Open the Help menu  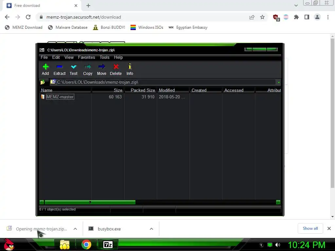118,58
